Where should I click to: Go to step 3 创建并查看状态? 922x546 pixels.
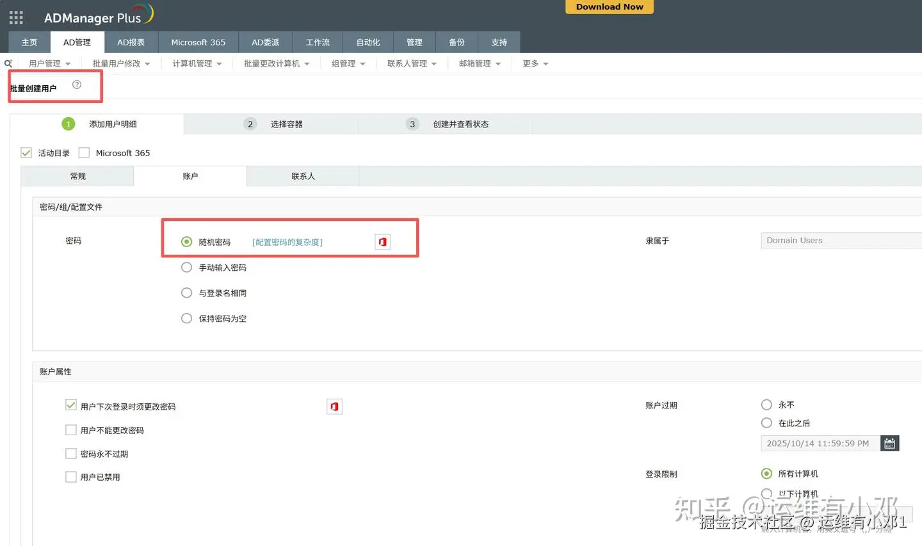448,124
